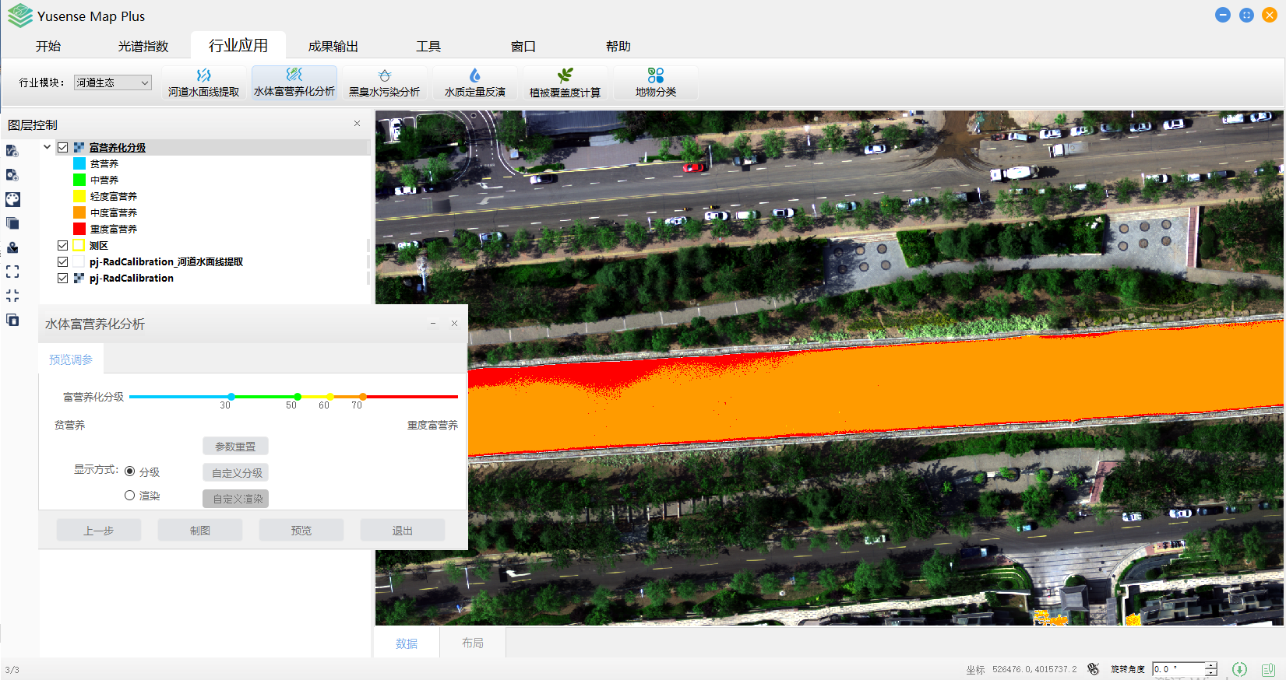Click the full-extent brackets icon in sidebar
Image resolution: width=1286 pixels, height=680 pixels.
click(12, 272)
